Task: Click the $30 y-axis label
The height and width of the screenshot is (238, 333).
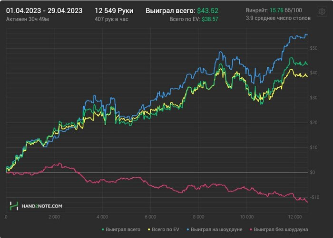Action: (x=313, y=98)
